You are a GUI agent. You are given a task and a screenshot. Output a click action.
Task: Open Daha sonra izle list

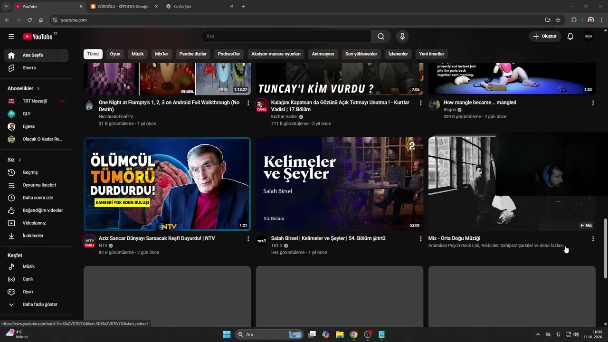click(36, 198)
